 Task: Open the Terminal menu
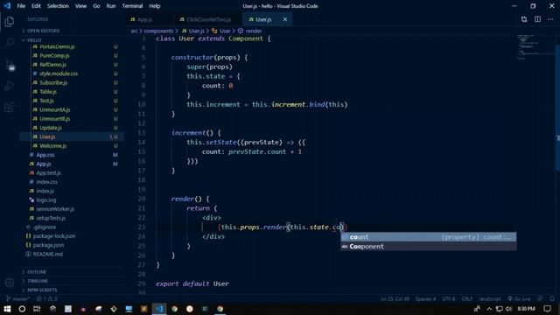(132, 6)
